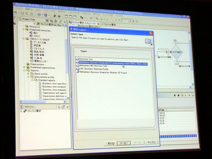Click the eraser-like icon in main toolbar

click(x=55, y=16)
